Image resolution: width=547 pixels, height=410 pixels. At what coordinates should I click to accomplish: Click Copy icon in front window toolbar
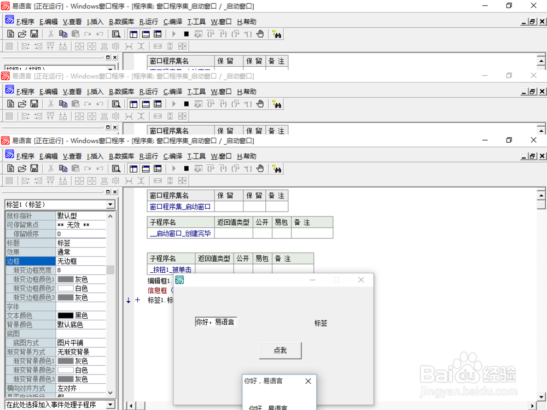[63, 169]
